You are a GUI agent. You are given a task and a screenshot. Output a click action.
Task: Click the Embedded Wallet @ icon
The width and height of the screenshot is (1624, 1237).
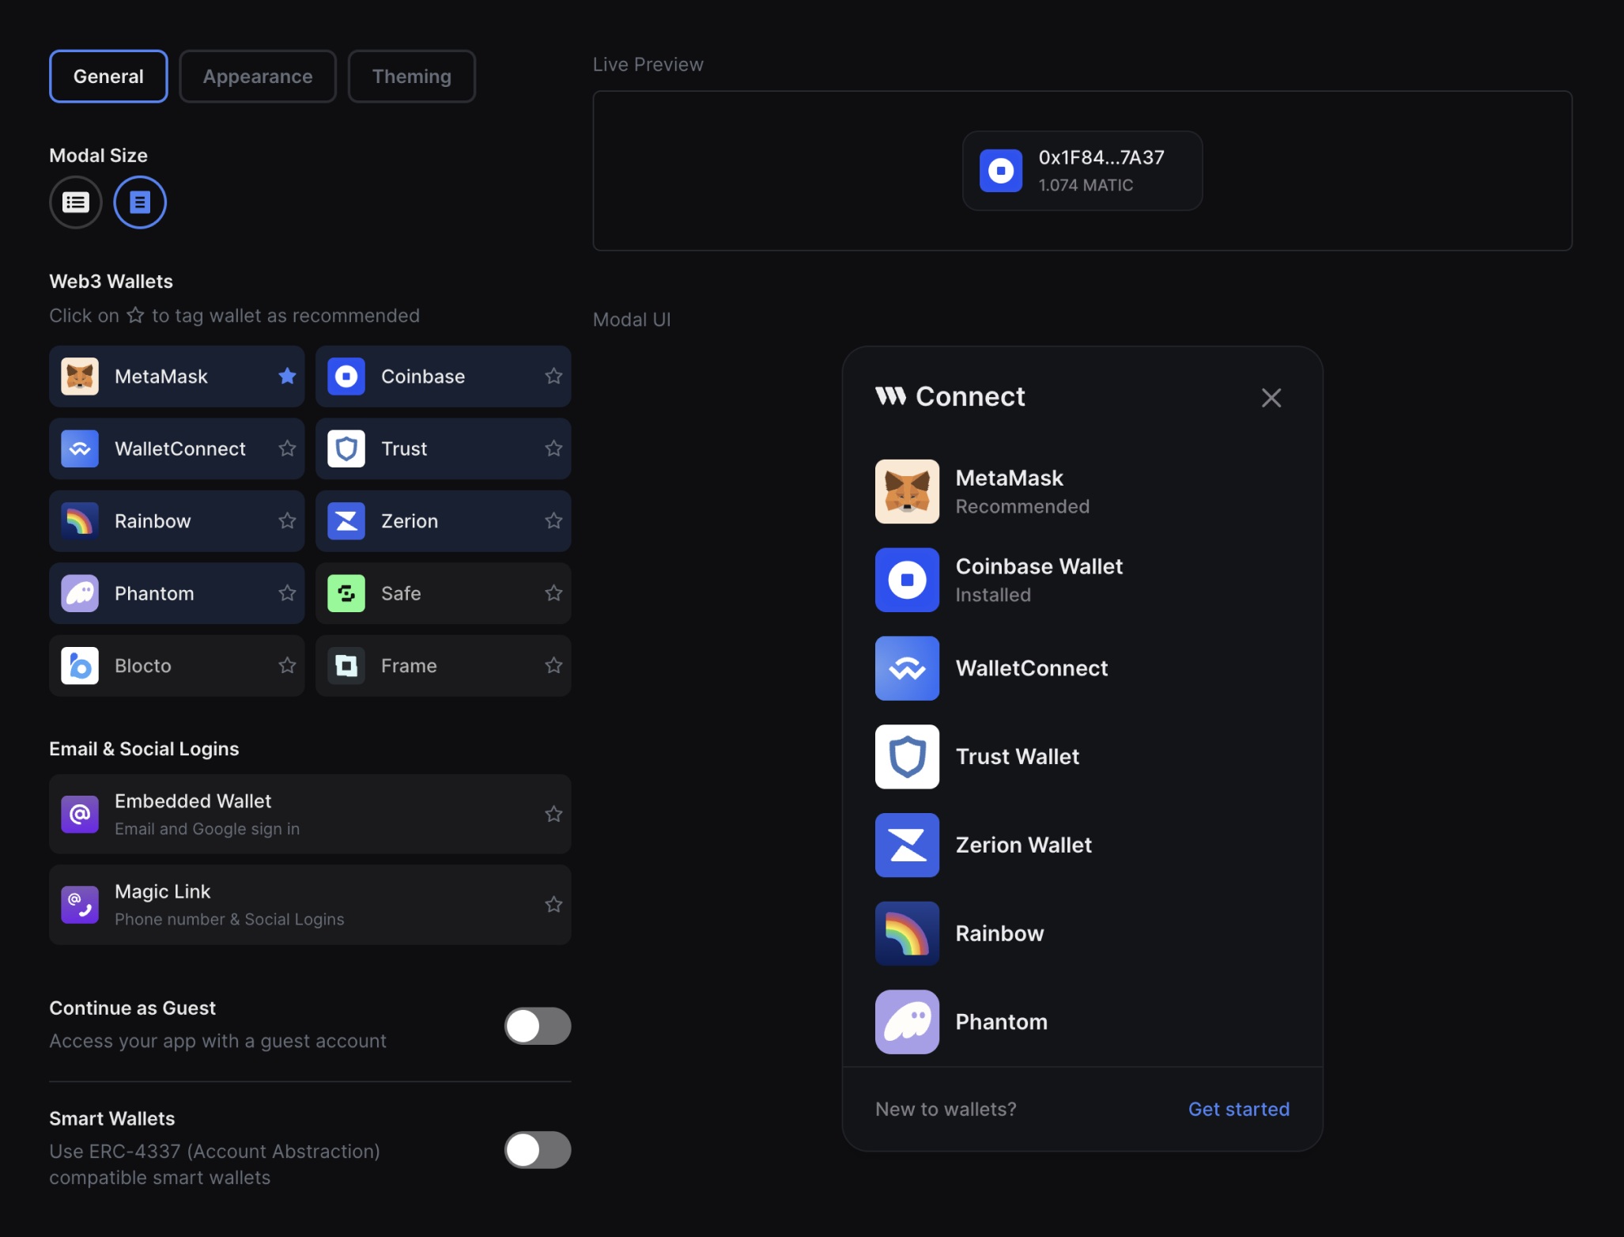point(79,814)
